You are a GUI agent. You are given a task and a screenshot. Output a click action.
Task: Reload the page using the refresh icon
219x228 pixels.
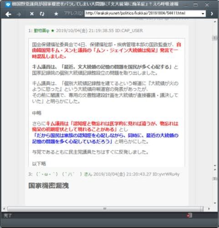click(x=42, y=14)
